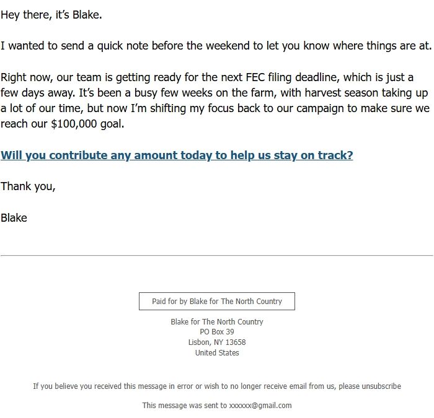Click the 'Lisbon, NY 13658' line
Image resolution: width=434 pixels, height=418 pixels.
pyautogui.click(x=217, y=342)
